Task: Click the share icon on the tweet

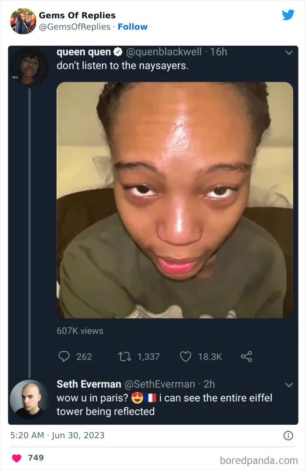Action: [x=247, y=356]
